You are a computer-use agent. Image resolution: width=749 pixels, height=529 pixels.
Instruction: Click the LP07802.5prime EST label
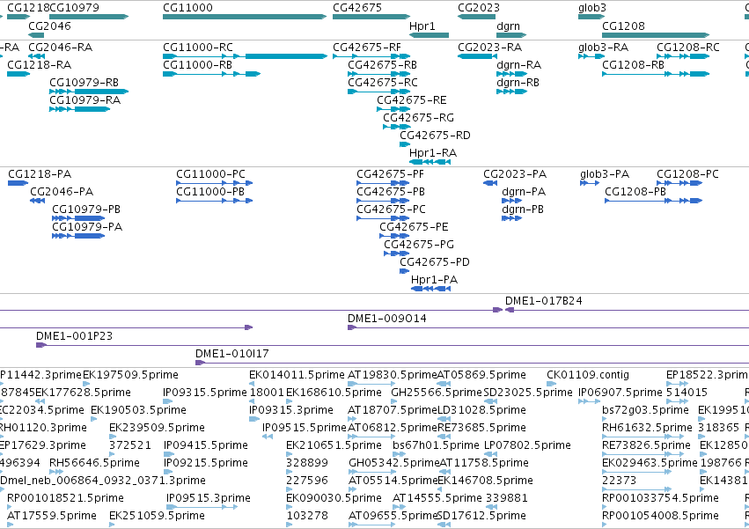click(528, 445)
